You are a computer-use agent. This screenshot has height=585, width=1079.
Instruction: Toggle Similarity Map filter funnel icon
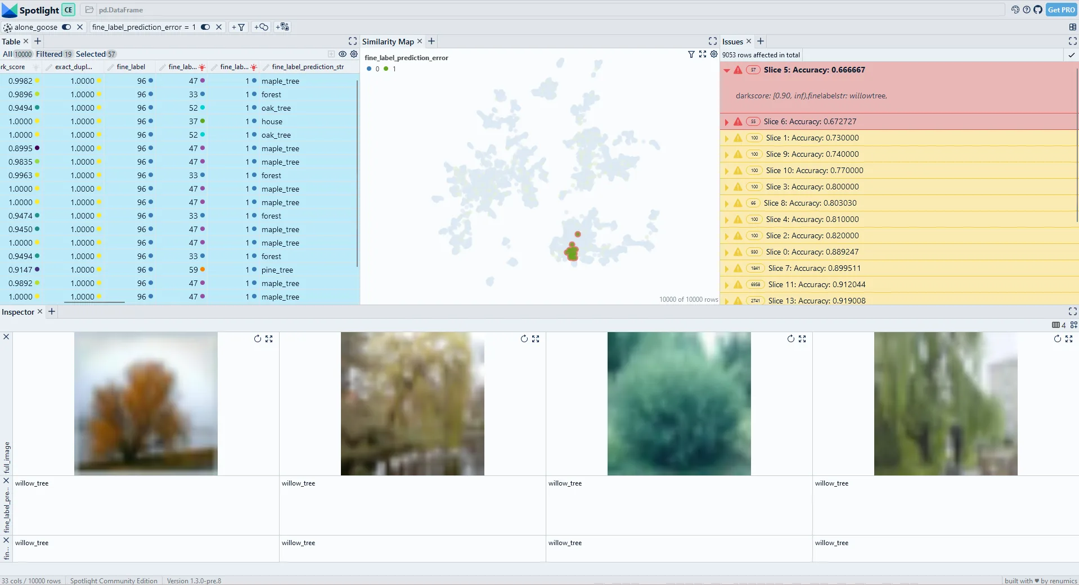691,54
